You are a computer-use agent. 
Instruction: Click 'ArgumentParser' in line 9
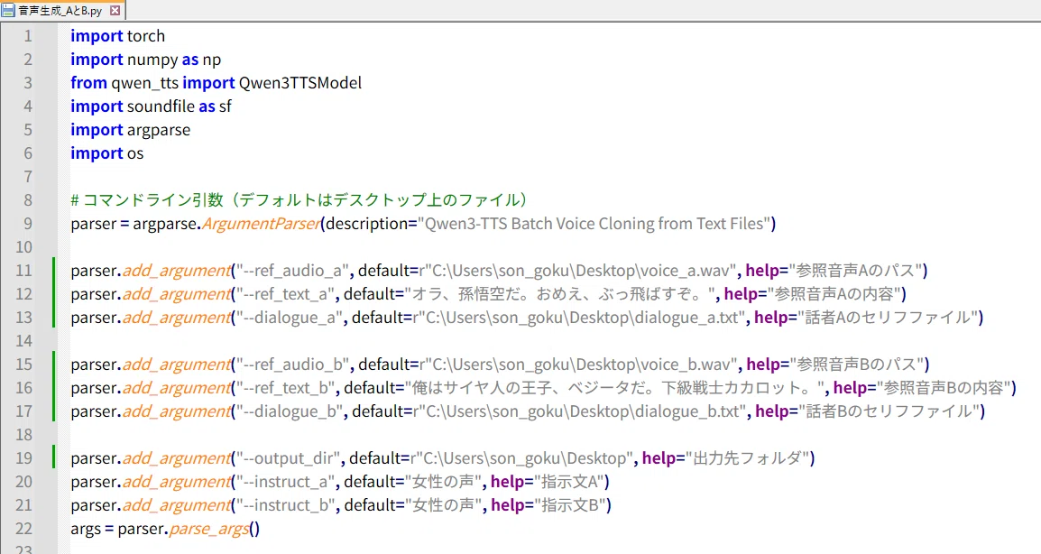pyautogui.click(x=261, y=224)
